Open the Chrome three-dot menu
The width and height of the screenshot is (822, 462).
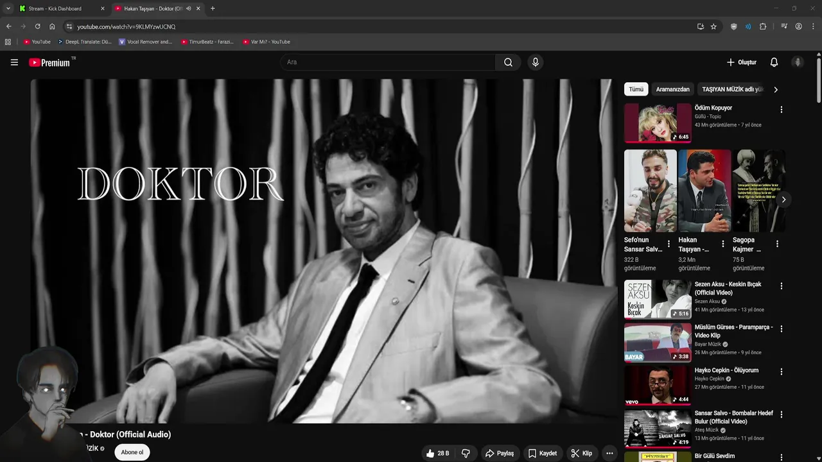pos(813,26)
